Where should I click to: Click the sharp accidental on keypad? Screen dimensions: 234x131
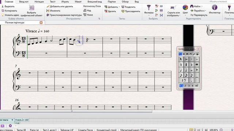(186, 64)
